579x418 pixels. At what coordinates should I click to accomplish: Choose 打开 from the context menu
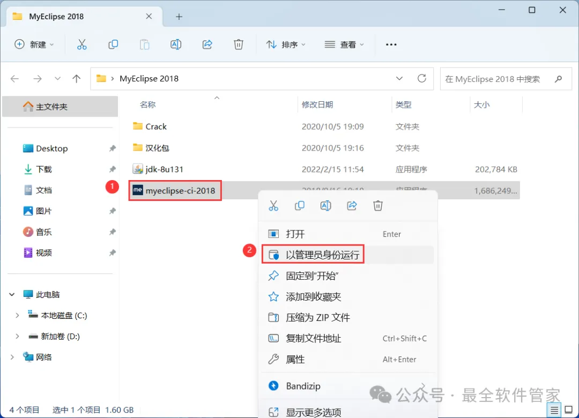tap(347, 234)
